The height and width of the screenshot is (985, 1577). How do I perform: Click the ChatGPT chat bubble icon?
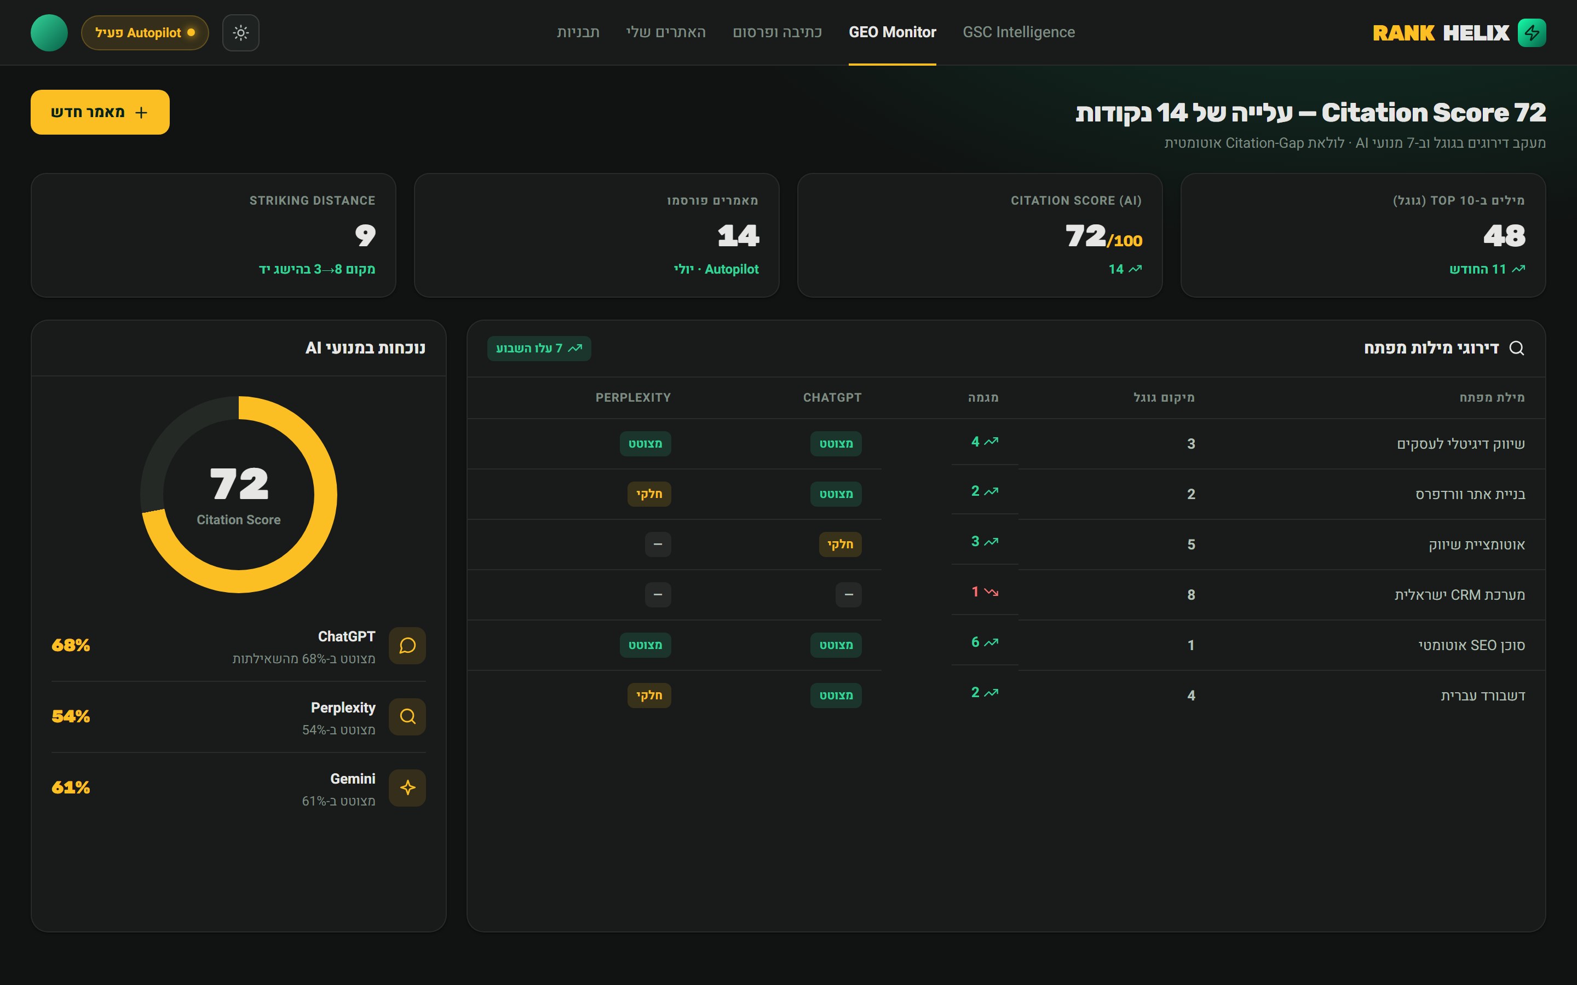(x=407, y=646)
